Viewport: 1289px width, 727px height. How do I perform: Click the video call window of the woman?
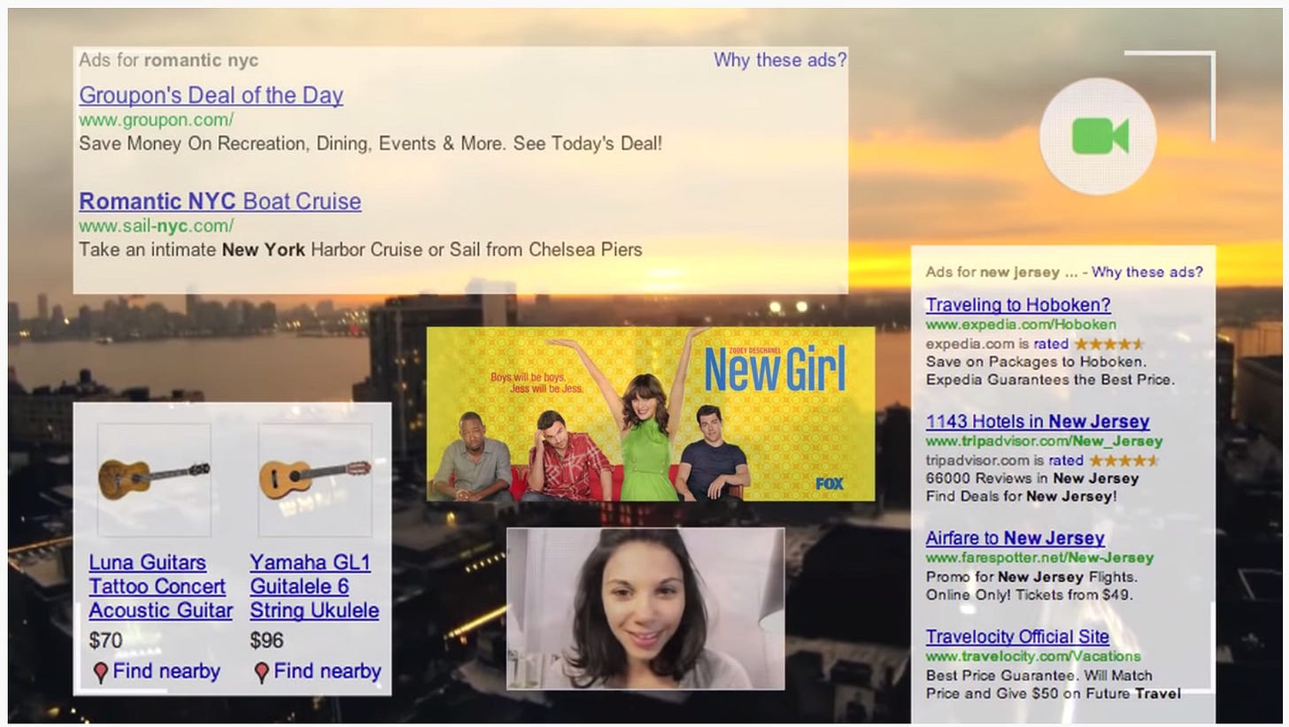click(x=645, y=608)
